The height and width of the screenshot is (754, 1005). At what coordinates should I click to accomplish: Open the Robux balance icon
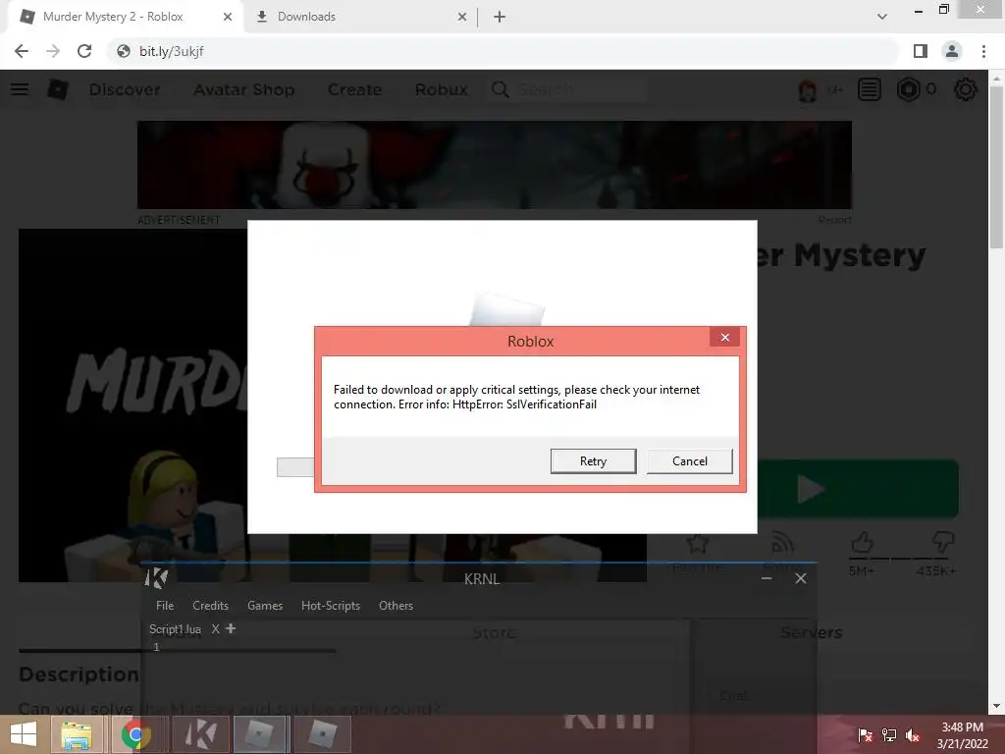point(908,89)
